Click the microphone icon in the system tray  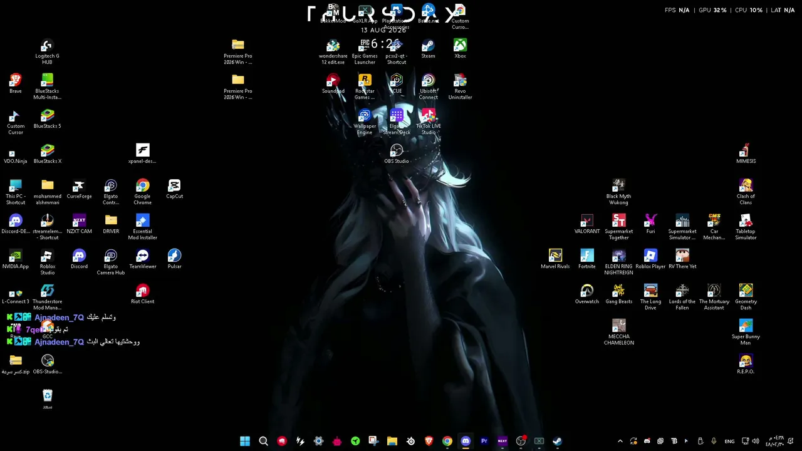pyautogui.click(x=714, y=441)
